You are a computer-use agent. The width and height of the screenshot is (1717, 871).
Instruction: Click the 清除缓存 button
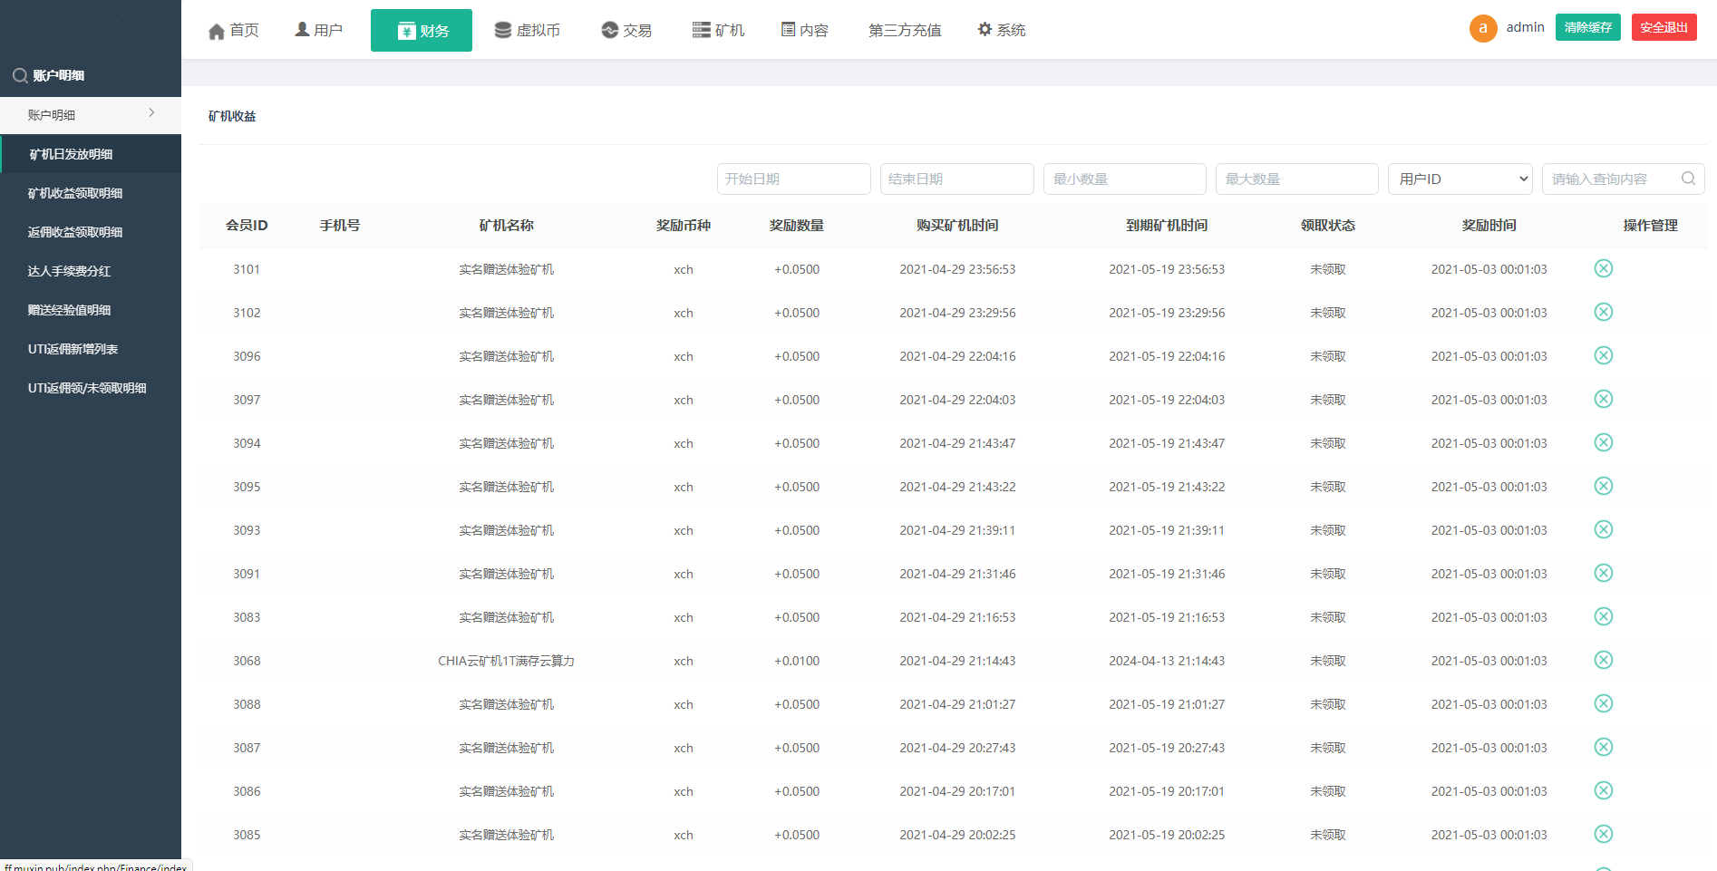(x=1587, y=27)
